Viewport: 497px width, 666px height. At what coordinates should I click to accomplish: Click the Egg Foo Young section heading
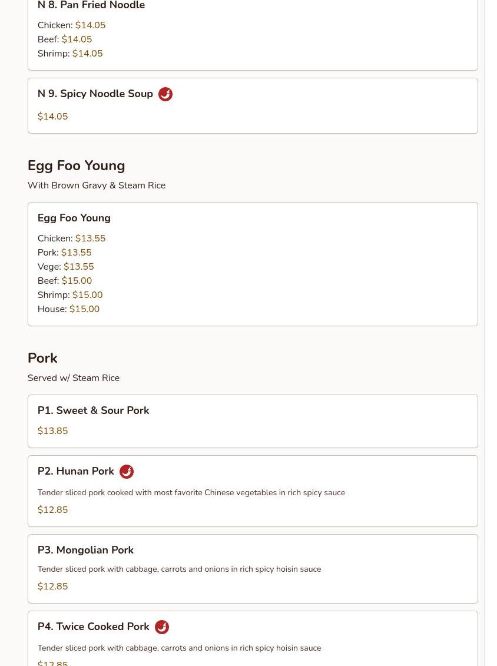pyautogui.click(x=77, y=166)
